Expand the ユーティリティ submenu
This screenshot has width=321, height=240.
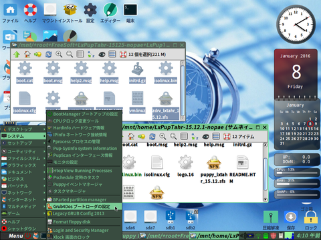(23, 151)
